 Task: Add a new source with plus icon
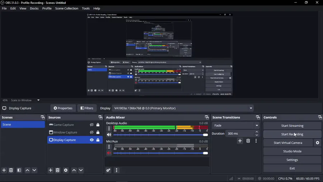tap(51, 170)
